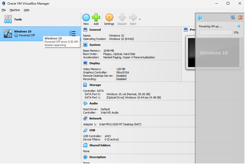The height and width of the screenshot is (165, 246).
Task: Click the Tools label in the left pane
Action: (x=18, y=19)
